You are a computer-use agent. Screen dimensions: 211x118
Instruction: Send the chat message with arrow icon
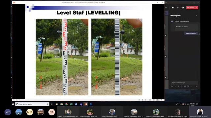tap(196, 87)
